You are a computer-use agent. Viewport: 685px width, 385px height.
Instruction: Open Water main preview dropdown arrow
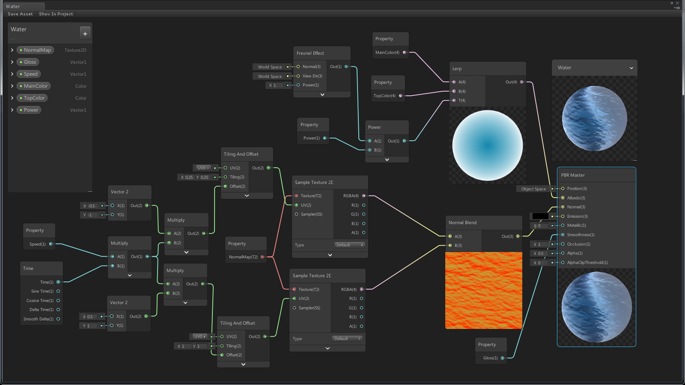(x=631, y=68)
